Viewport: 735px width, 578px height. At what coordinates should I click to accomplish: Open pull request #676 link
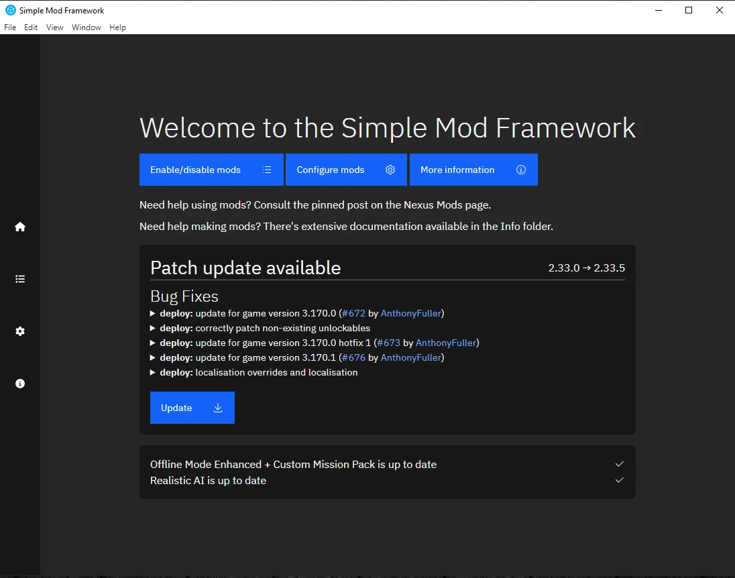coord(353,357)
